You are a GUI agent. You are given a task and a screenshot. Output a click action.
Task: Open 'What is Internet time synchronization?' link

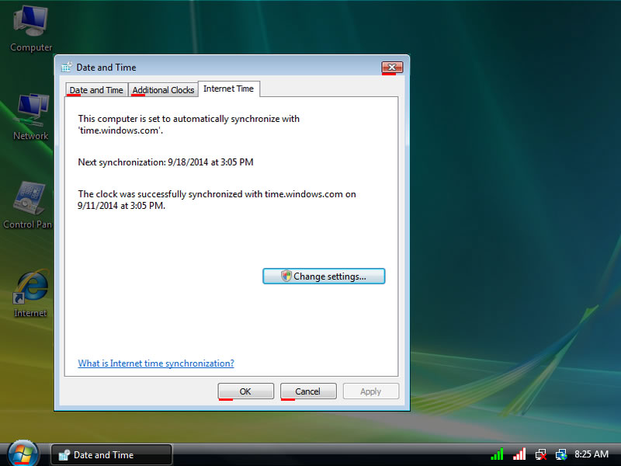pyautogui.click(x=156, y=363)
